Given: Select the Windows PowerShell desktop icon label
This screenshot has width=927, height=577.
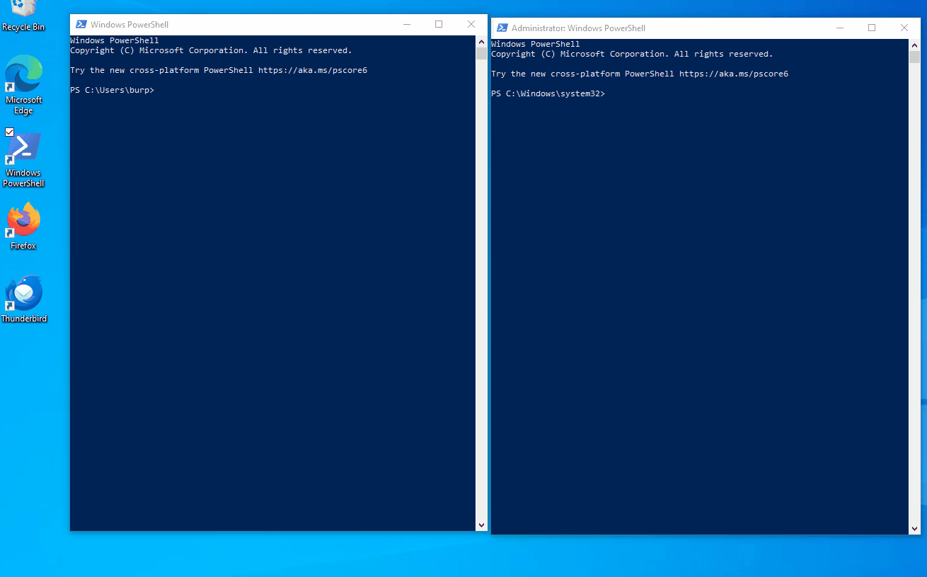Looking at the screenshot, I should [23, 178].
